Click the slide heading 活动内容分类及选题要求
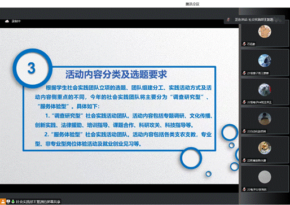 (116, 75)
